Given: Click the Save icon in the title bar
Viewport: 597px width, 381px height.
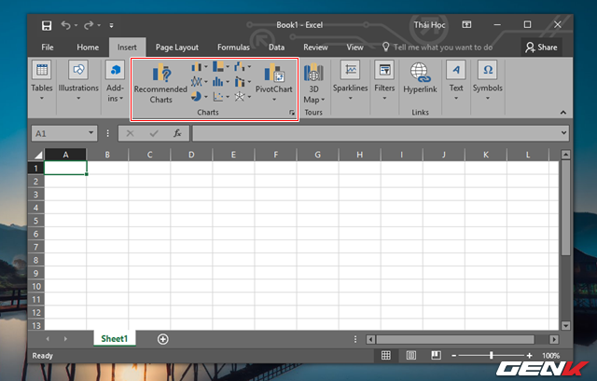Looking at the screenshot, I should [x=47, y=25].
